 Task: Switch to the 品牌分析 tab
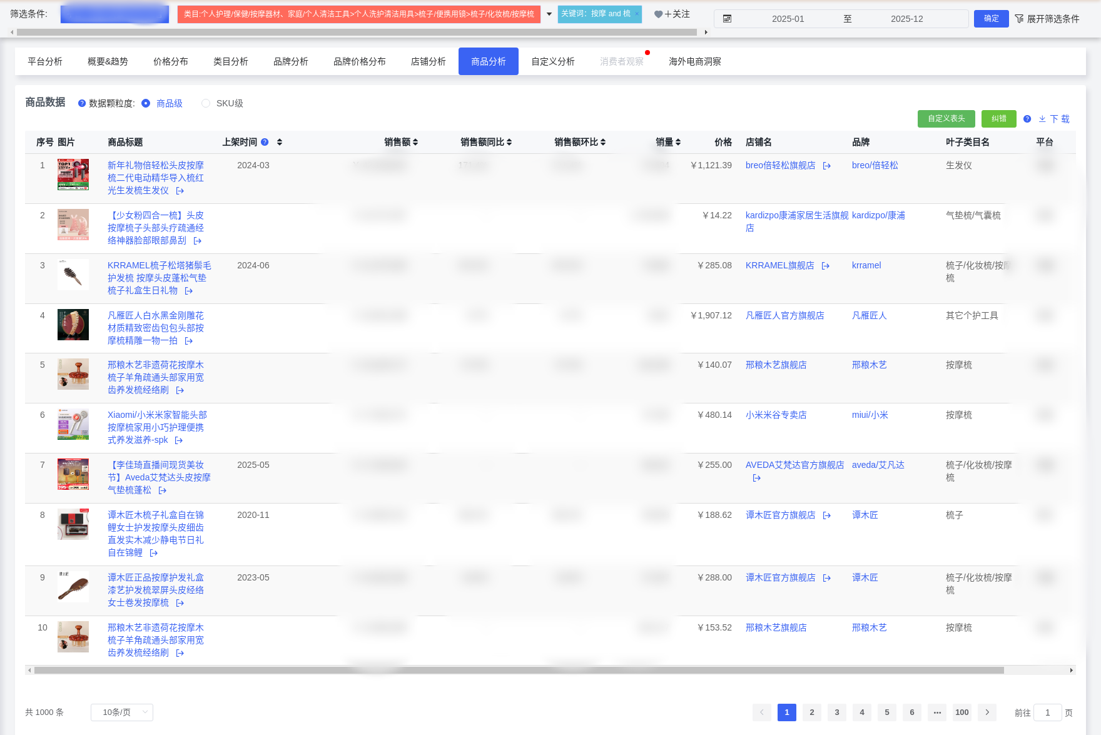290,61
